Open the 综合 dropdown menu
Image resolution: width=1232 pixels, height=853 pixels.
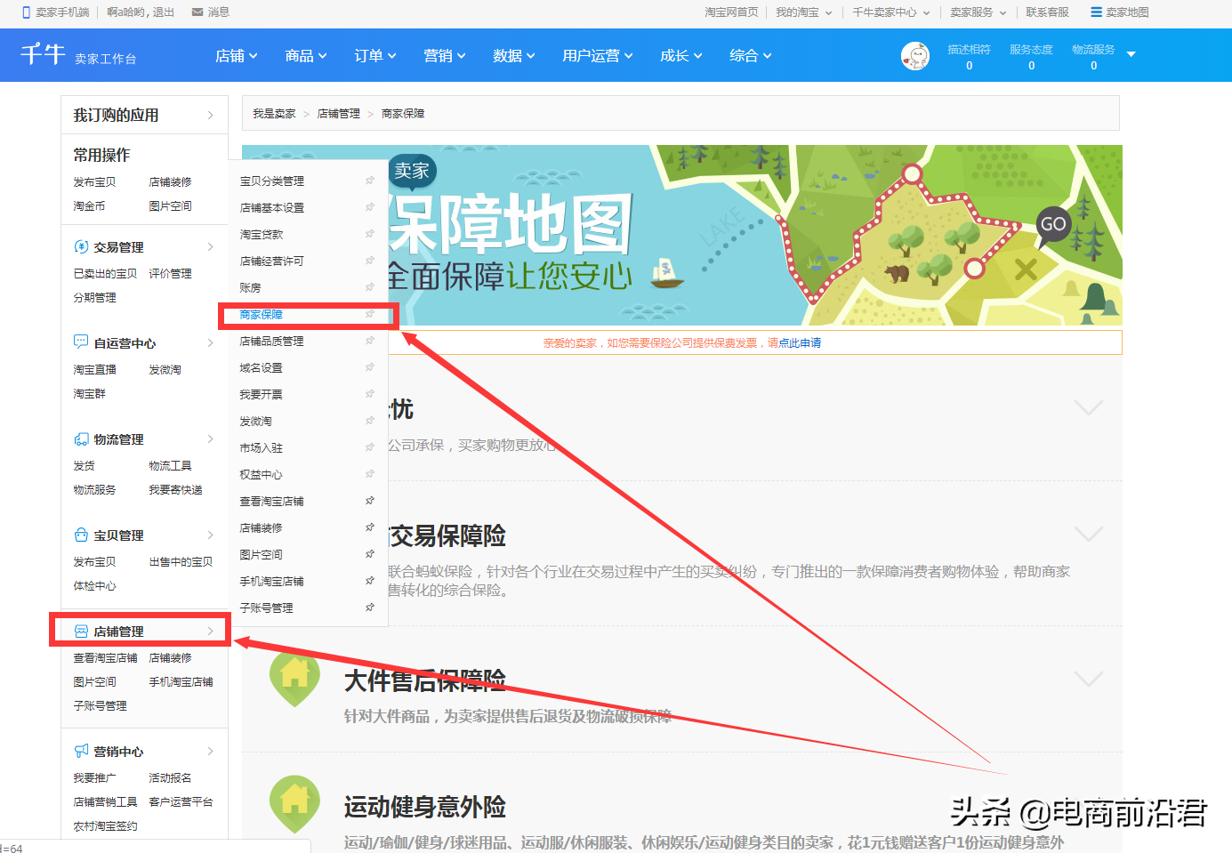point(751,55)
